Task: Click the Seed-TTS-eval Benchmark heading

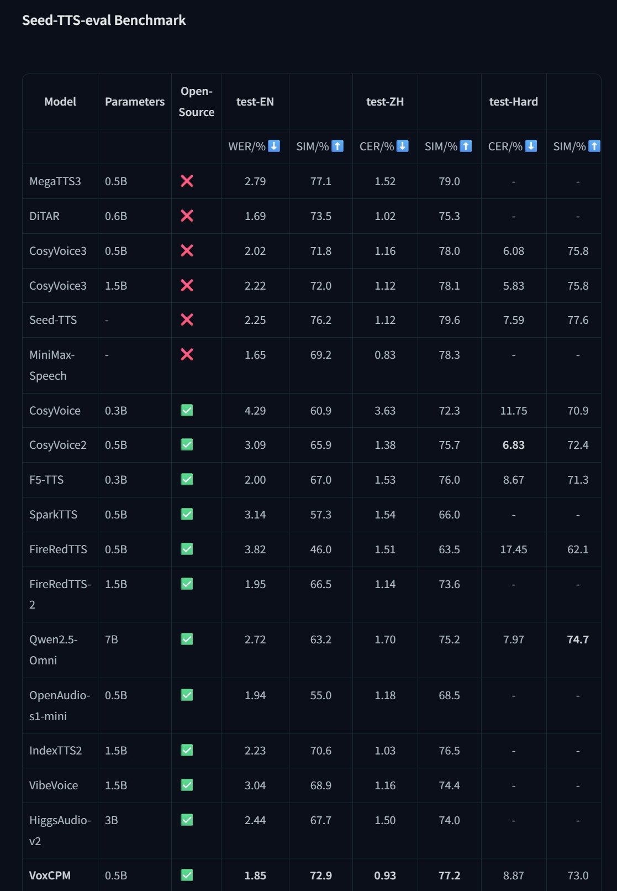Action: click(x=104, y=20)
